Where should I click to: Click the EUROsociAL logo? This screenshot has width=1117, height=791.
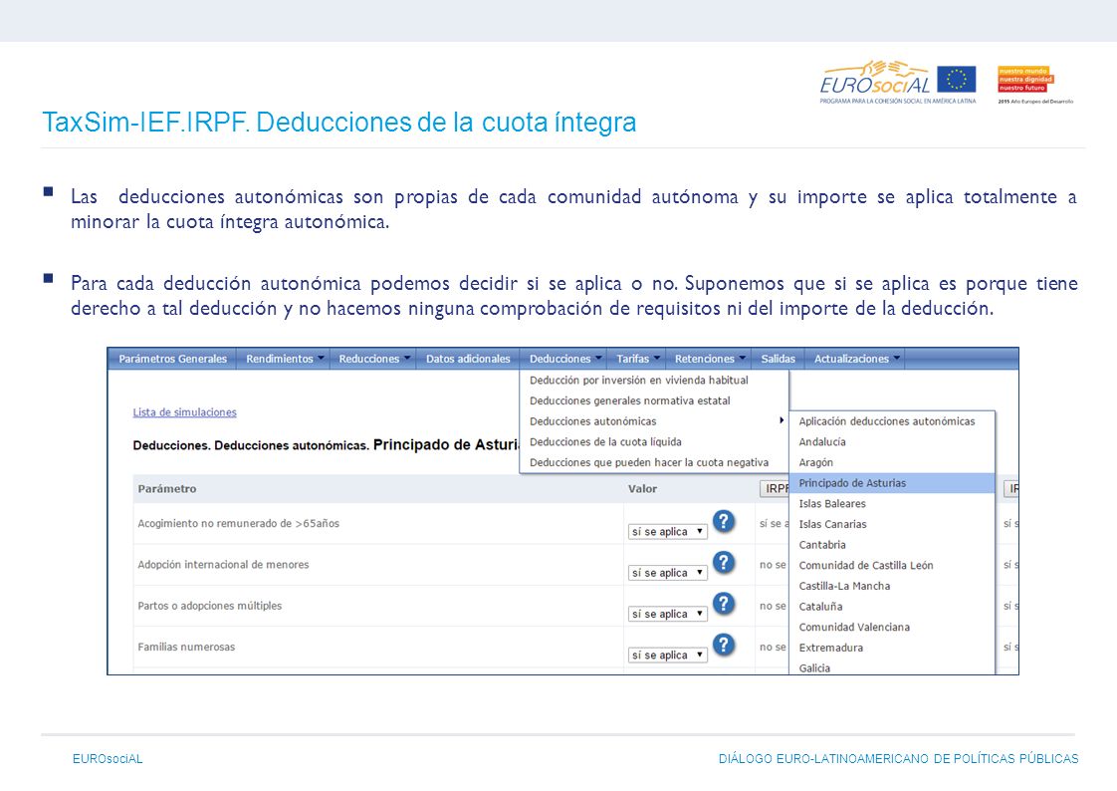(x=875, y=80)
